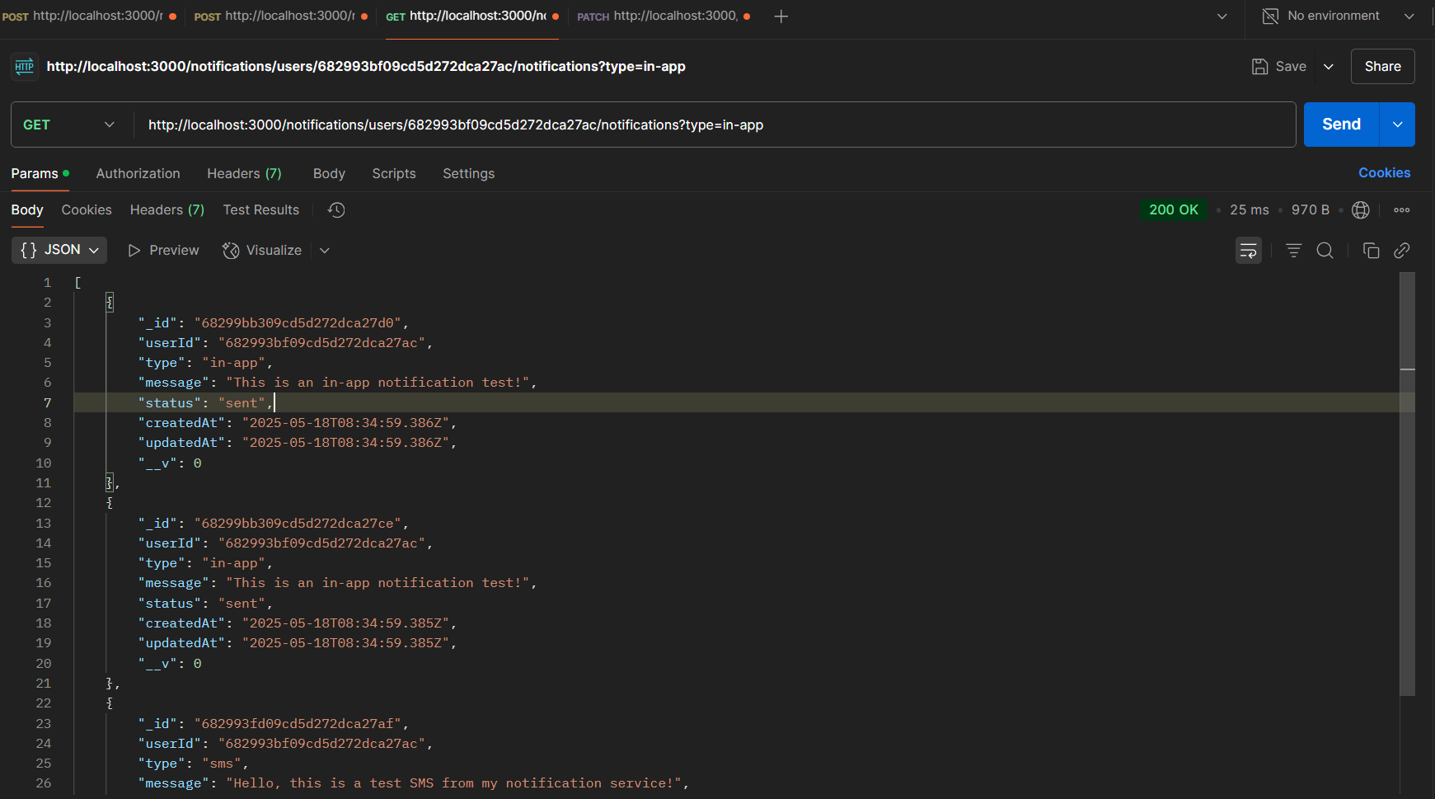The height and width of the screenshot is (799, 1435).
Task: Click the request title URL text
Action: point(366,66)
